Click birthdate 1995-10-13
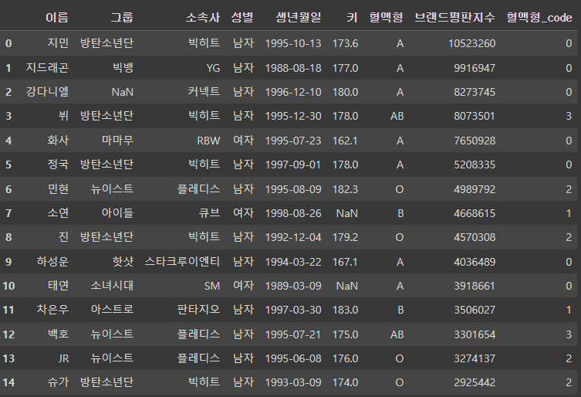 293,43
